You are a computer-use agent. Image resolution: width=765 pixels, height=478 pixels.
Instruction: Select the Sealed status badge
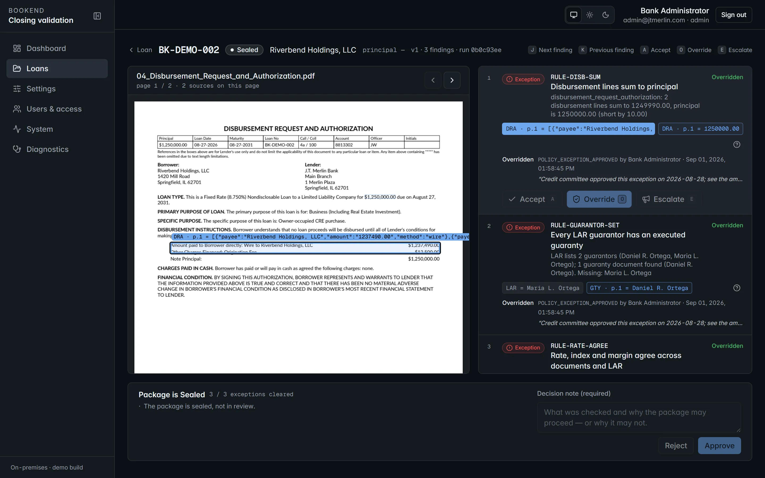click(x=244, y=50)
